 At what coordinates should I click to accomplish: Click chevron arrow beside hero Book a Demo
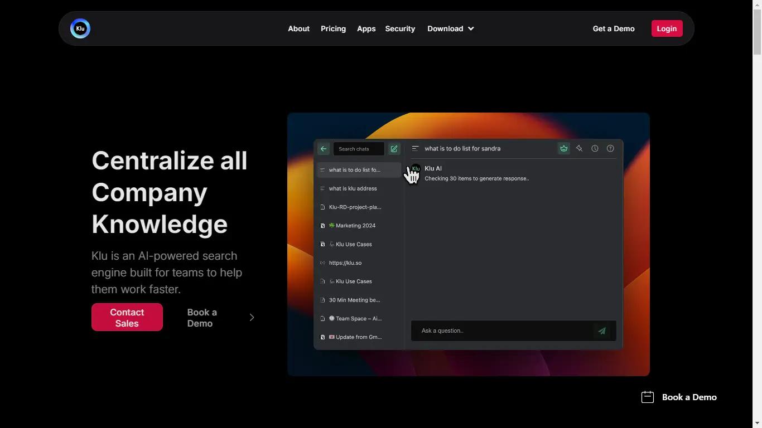[252, 317]
